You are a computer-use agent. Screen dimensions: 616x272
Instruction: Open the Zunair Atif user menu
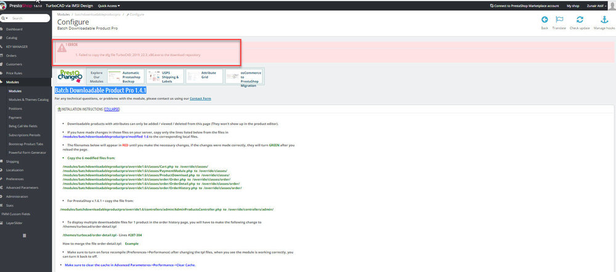click(x=595, y=6)
